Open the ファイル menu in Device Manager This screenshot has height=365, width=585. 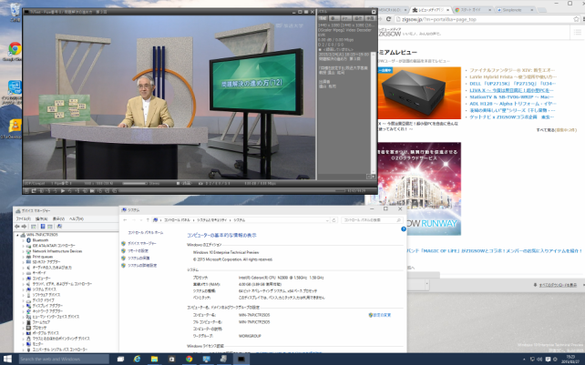tap(23, 218)
